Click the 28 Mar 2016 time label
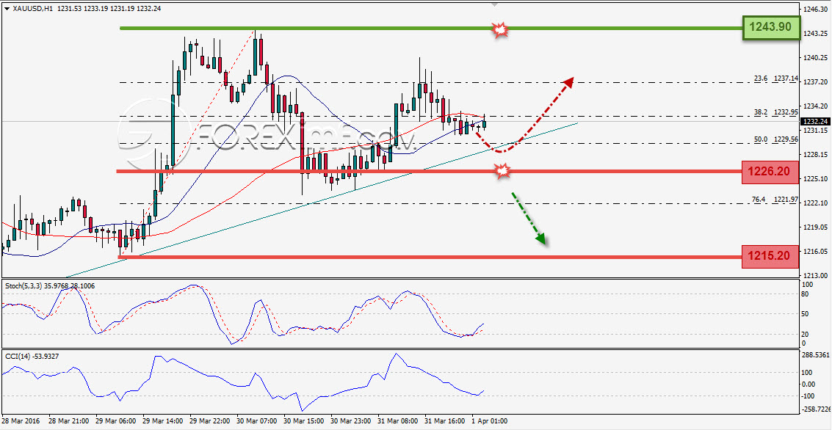The width and height of the screenshot is (832, 430). [x=20, y=421]
